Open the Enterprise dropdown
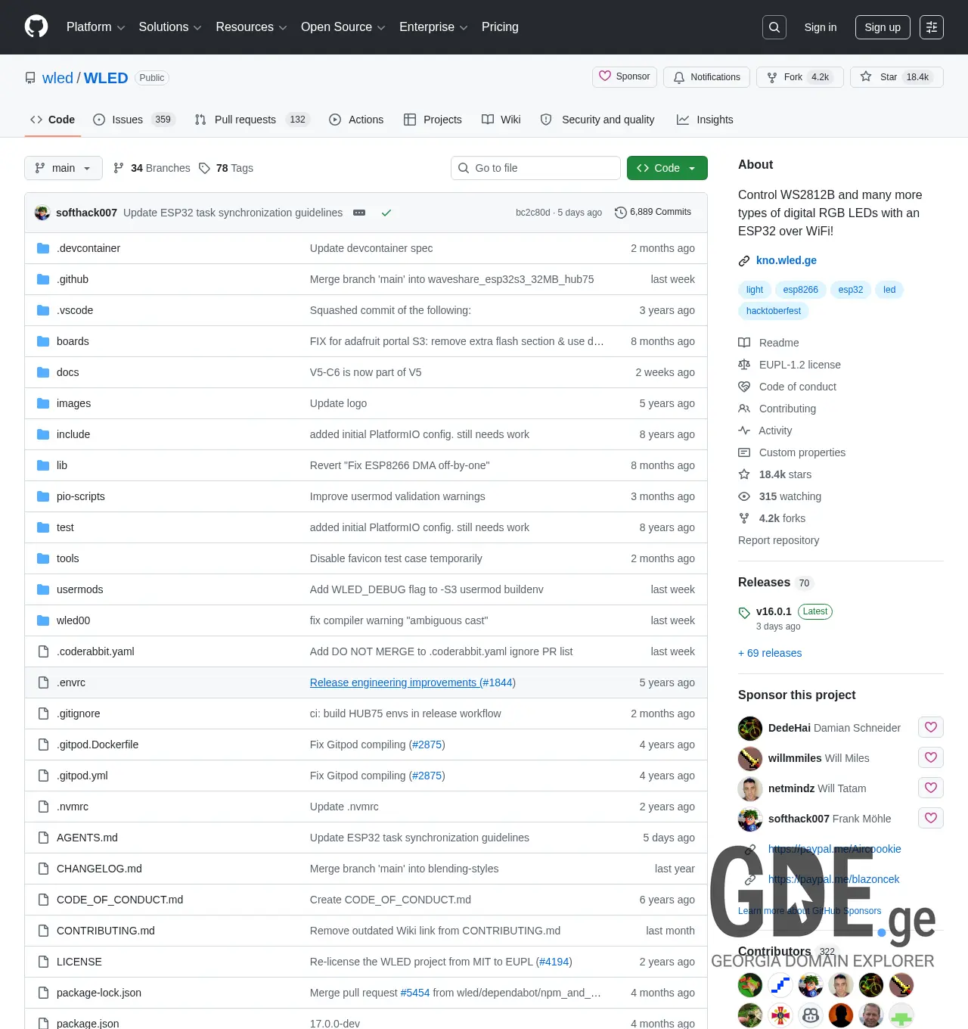Viewport: 968px width, 1029px height. click(433, 27)
